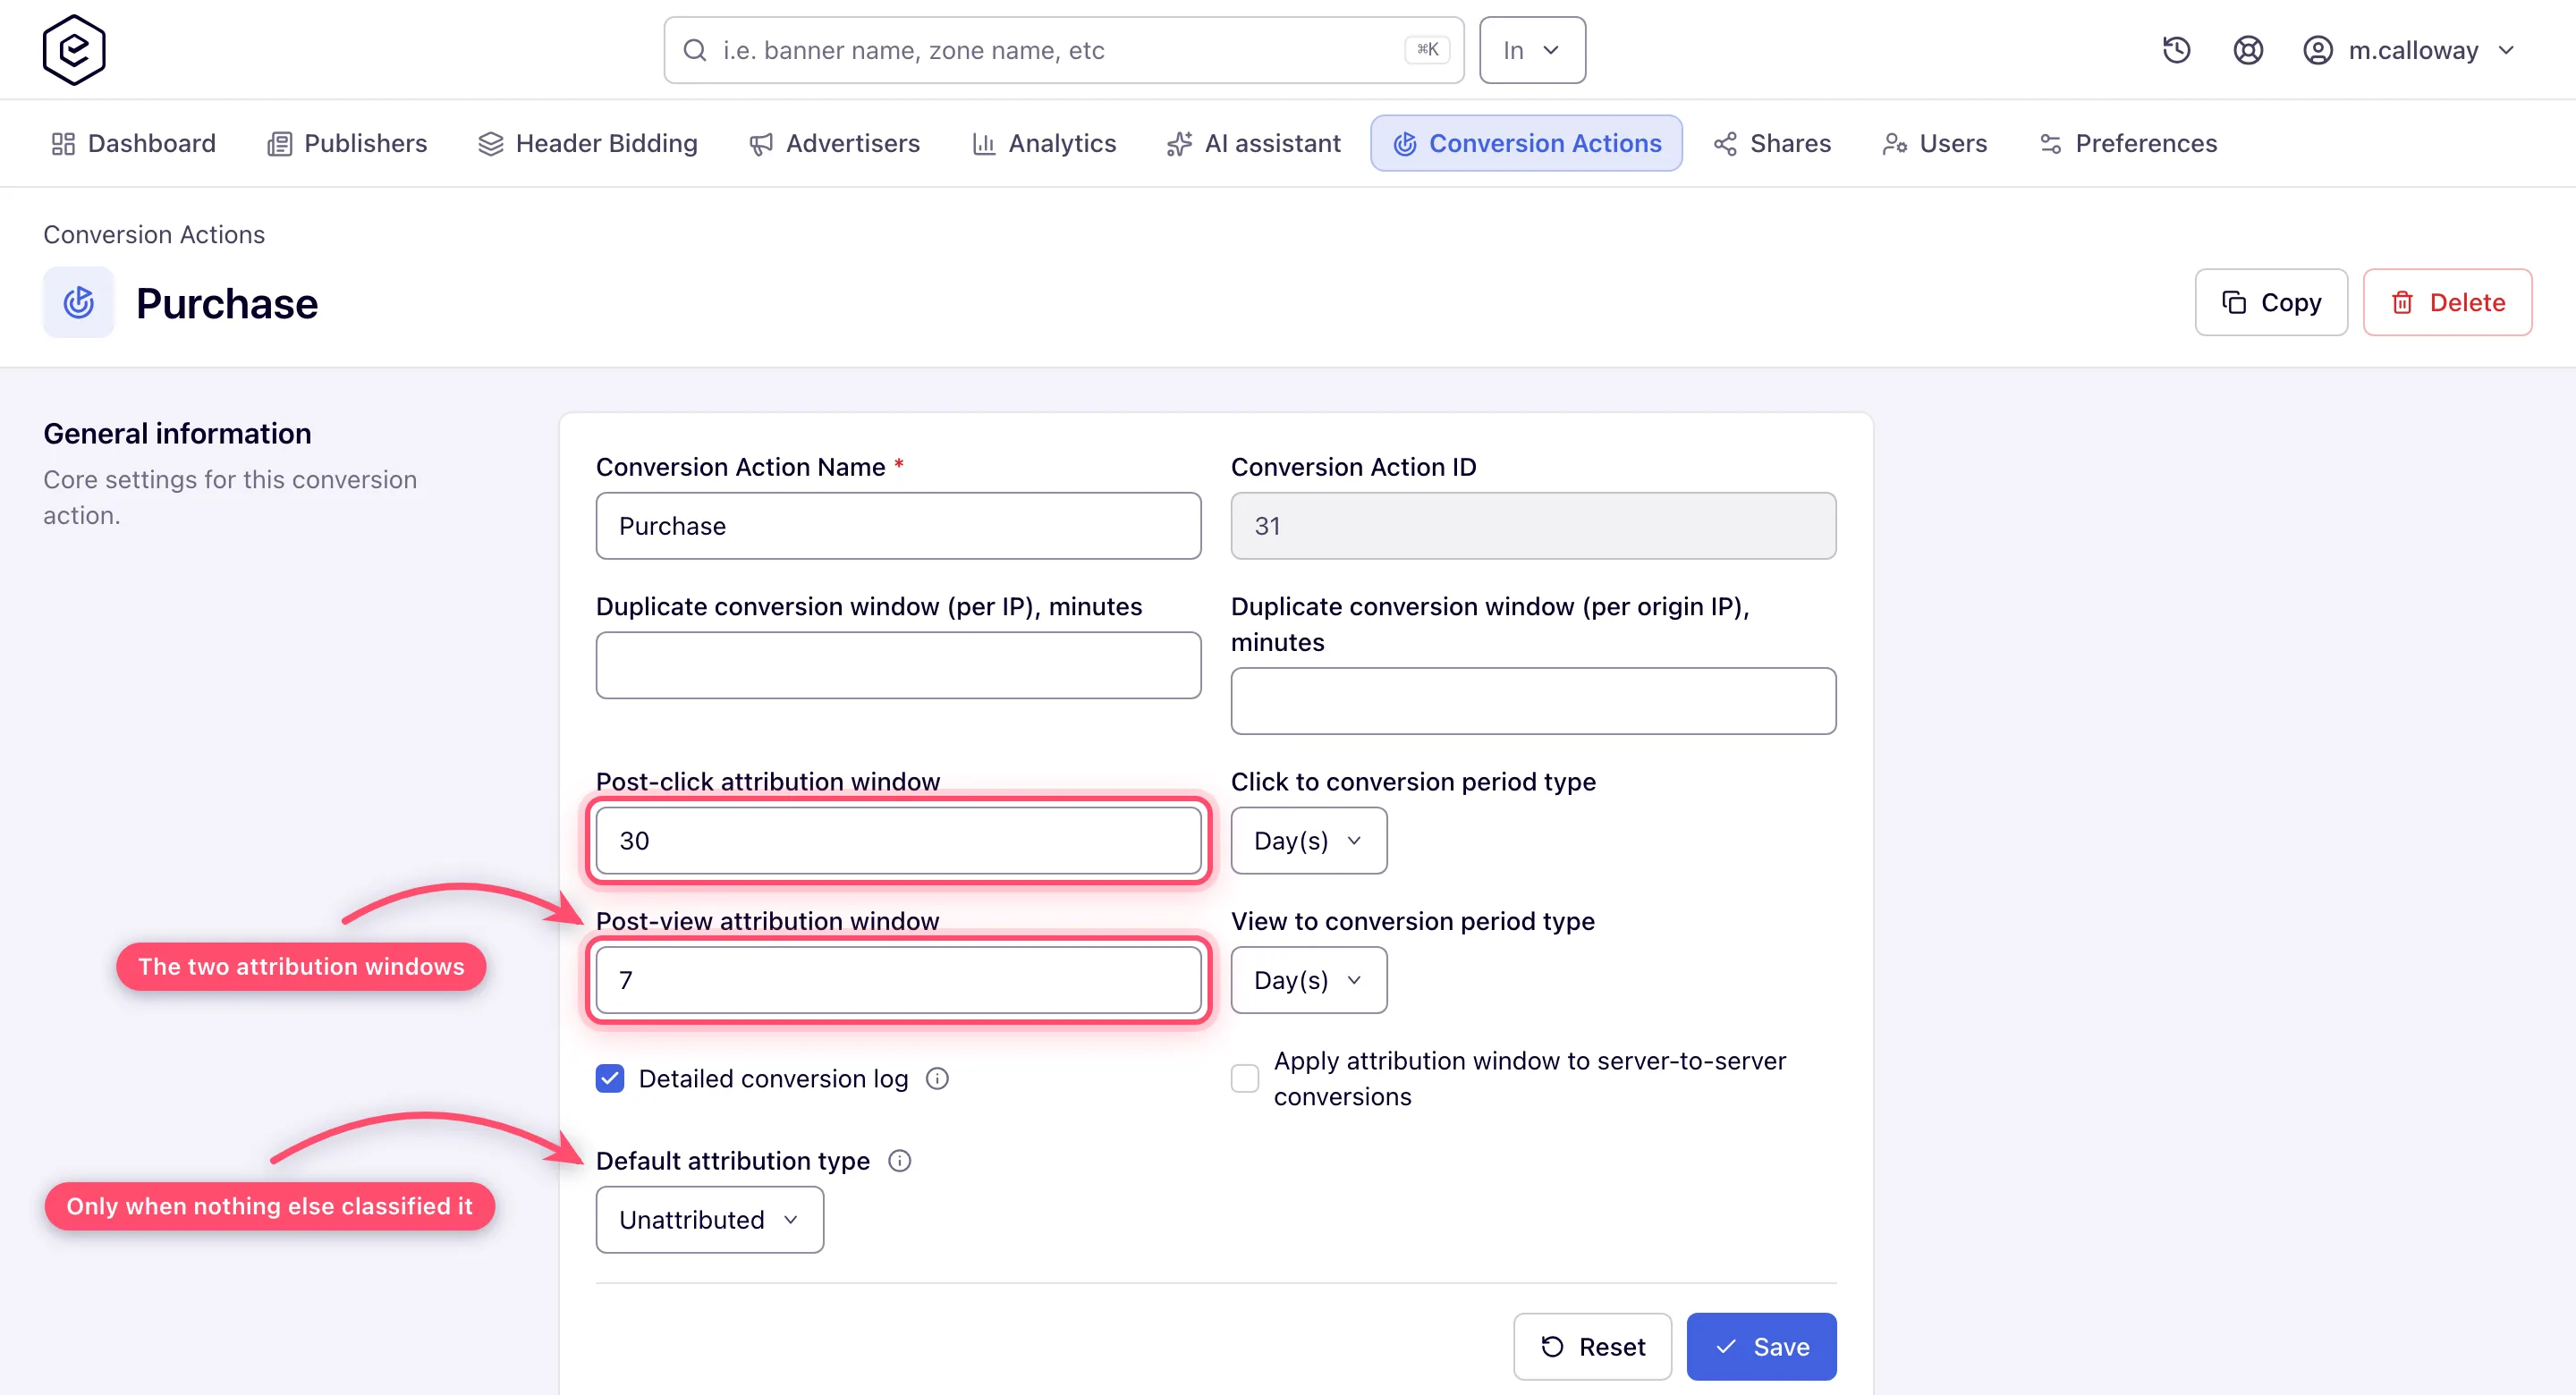Open the support lifebuoy icon
The width and height of the screenshot is (2576, 1395).
[x=2248, y=50]
